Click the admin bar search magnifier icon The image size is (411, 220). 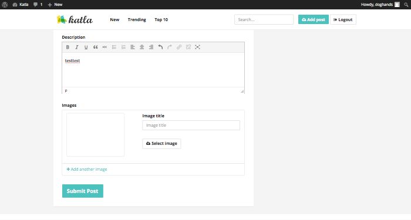406,5
